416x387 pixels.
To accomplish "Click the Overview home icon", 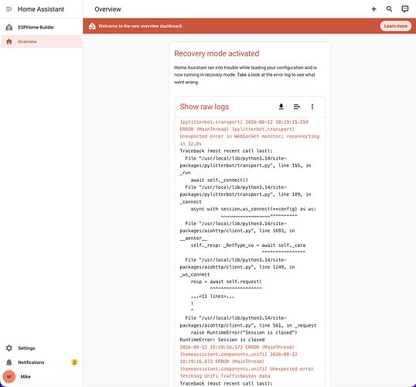I will (9, 42).
